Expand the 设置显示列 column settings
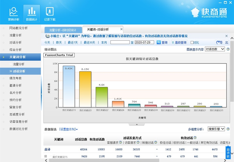 [68, 129]
